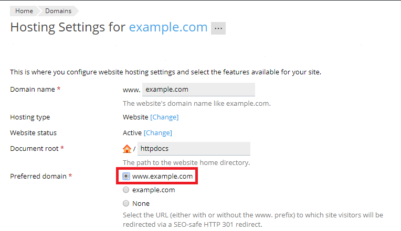Click the "www." prefix before the domain field
This screenshot has width=401, height=231.
(131, 90)
